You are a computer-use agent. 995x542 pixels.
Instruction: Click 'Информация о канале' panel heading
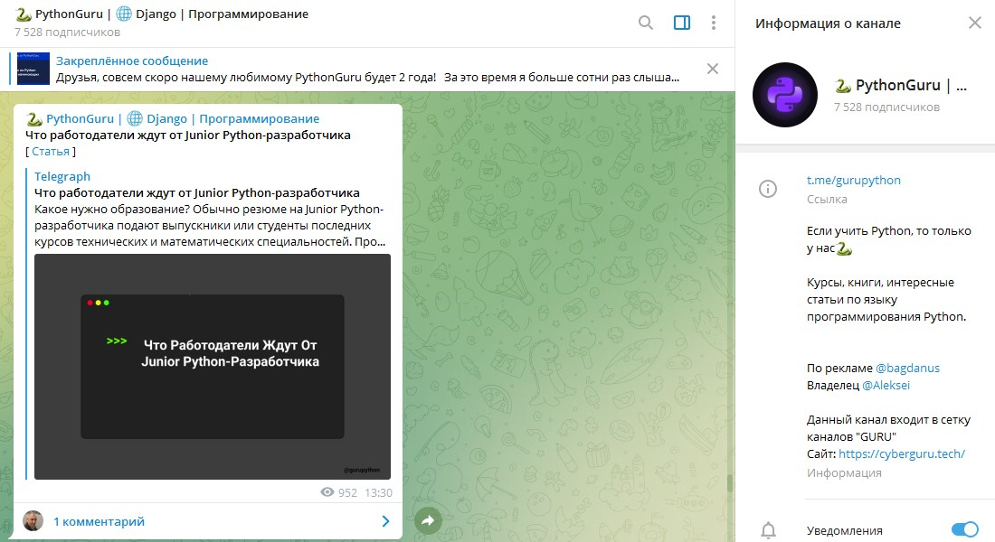[828, 23]
